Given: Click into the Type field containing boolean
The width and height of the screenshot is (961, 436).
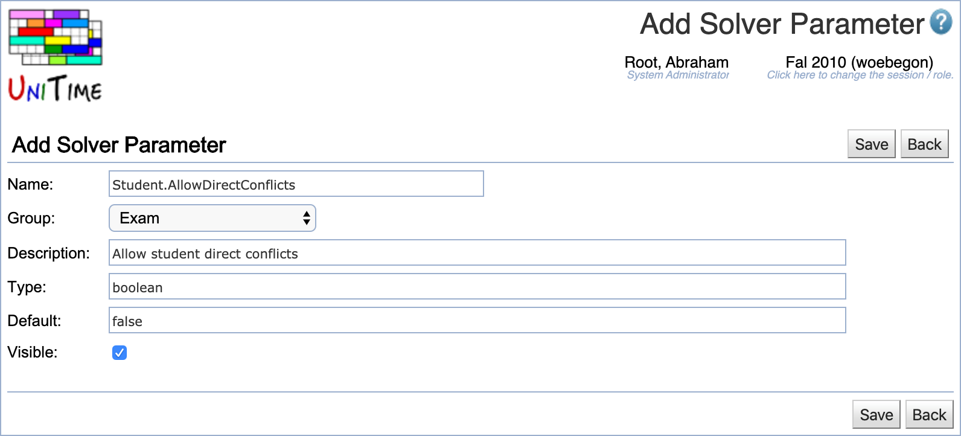Looking at the screenshot, I should coord(477,287).
